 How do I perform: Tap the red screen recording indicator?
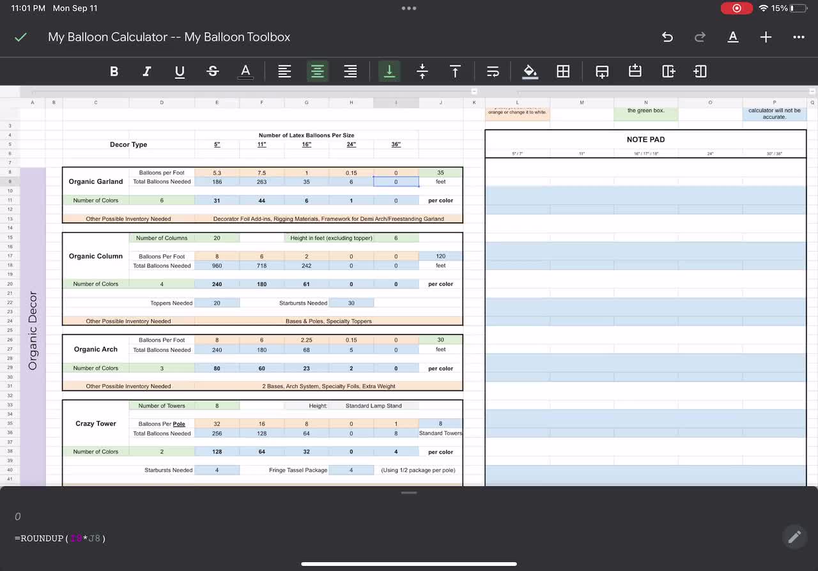click(x=737, y=8)
